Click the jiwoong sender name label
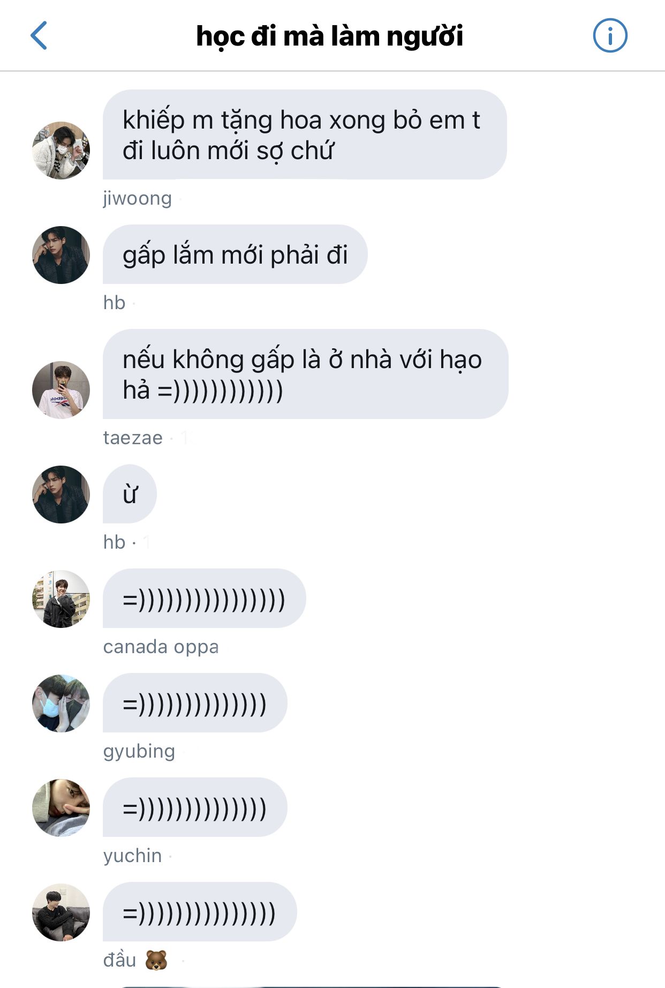This screenshot has width=665, height=988. [138, 198]
